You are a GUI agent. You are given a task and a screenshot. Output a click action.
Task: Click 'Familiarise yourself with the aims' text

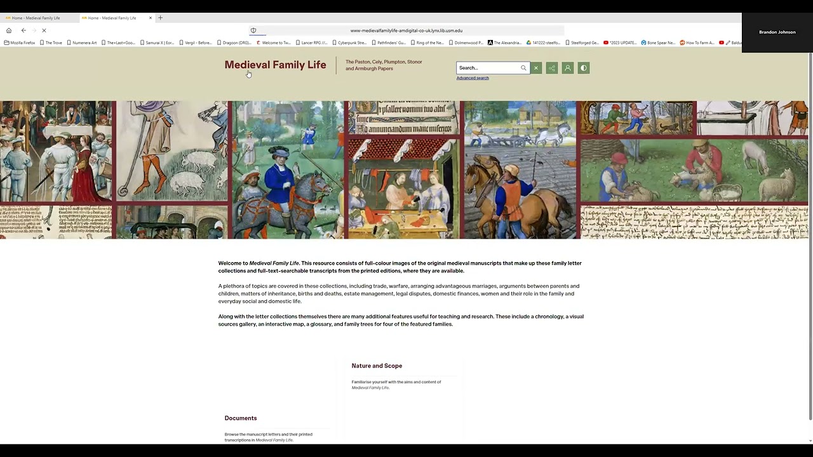pyautogui.click(x=396, y=385)
